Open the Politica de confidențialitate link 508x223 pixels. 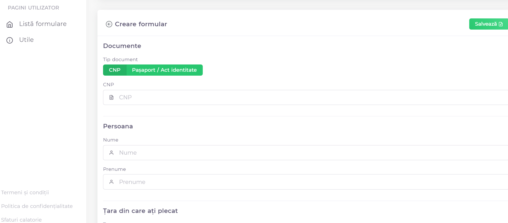click(x=37, y=206)
